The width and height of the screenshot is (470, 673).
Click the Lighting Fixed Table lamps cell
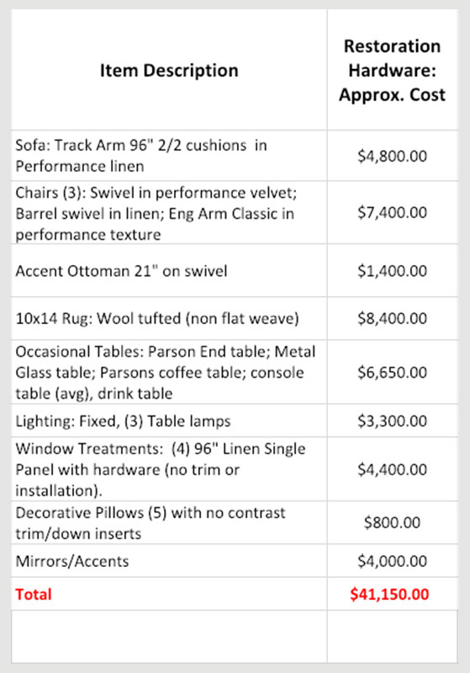169,421
